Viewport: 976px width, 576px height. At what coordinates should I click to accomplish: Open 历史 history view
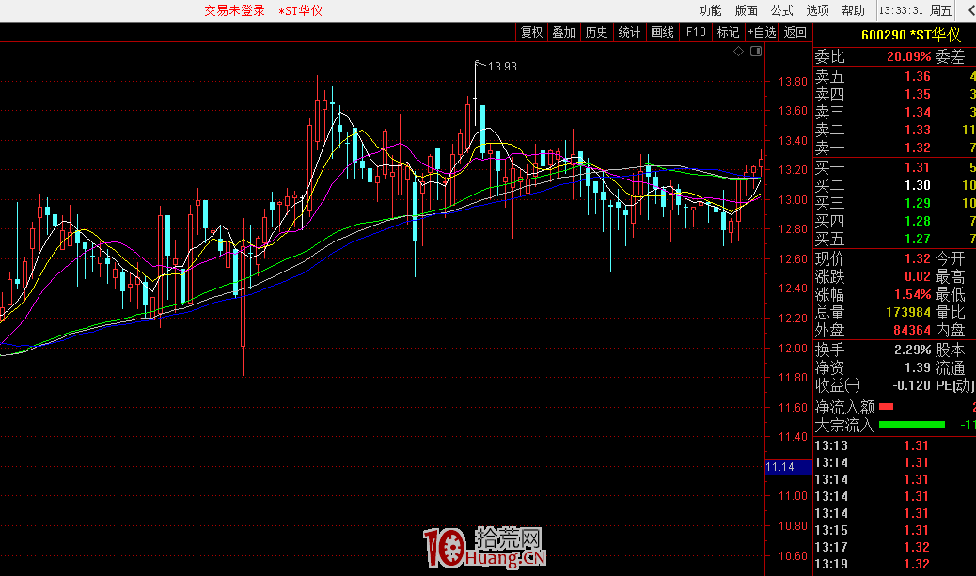pos(596,32)
